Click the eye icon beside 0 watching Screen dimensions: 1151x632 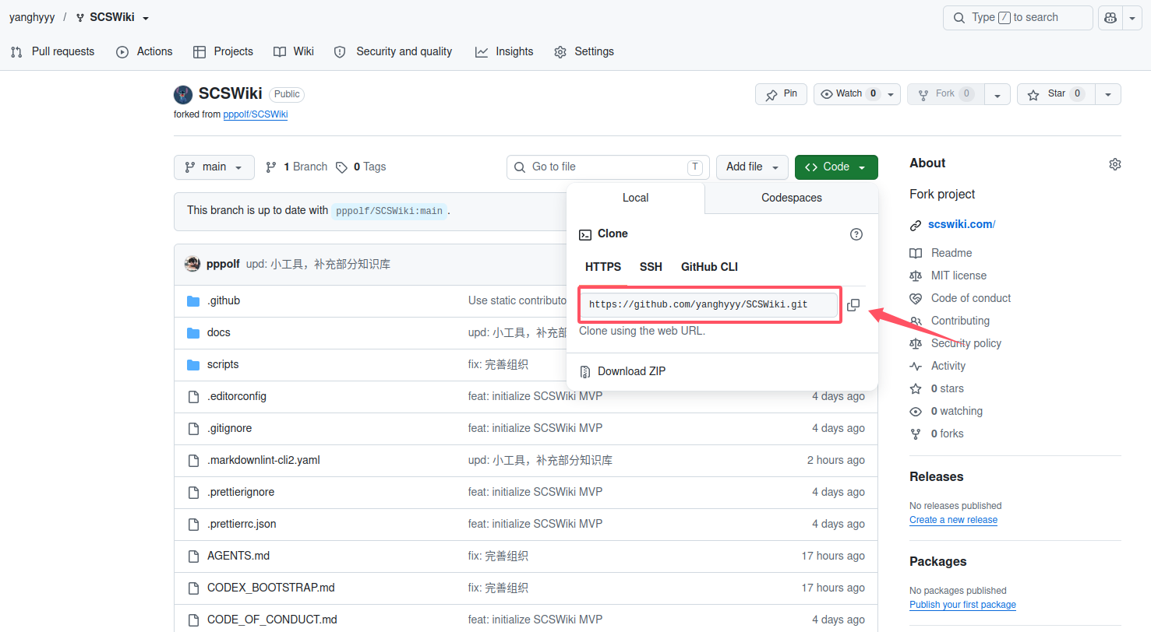(x=916, y=412)
